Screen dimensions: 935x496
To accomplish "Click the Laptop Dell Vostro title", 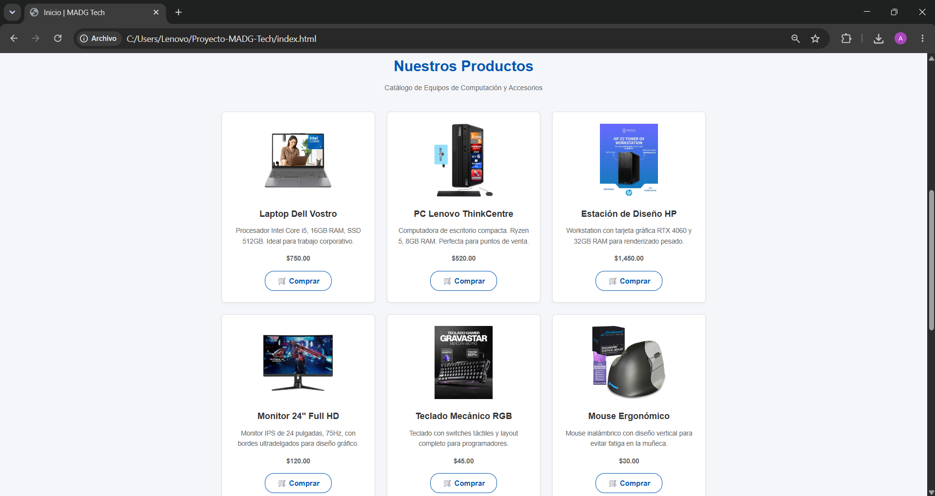I will pyautogui.click(x=298, y=214).
